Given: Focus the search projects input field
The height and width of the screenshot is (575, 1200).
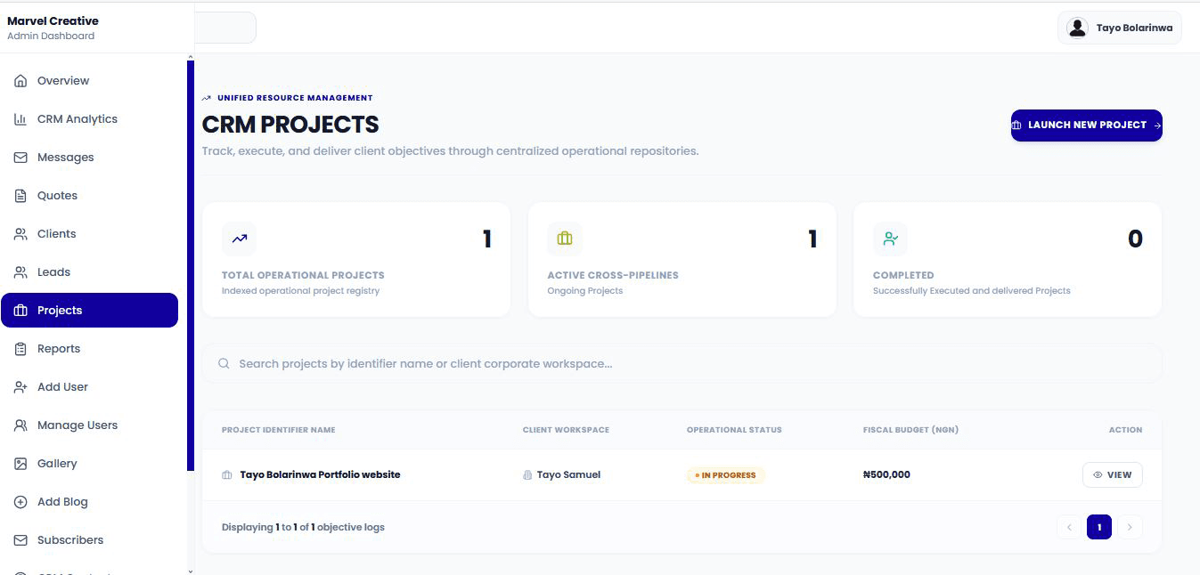Looking at the screenshot, I should tap(682, 363).
